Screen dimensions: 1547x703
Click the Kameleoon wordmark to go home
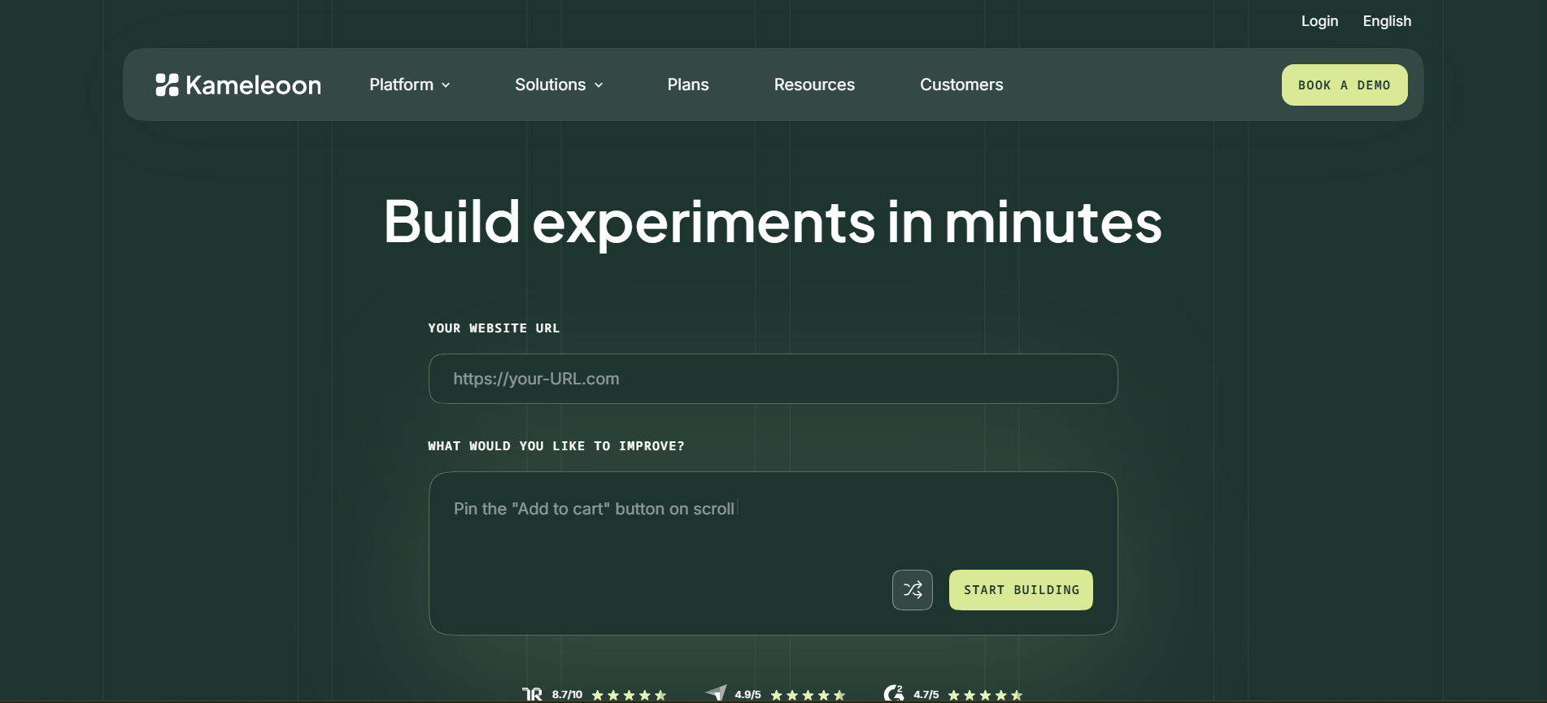(x=253, y=85)
